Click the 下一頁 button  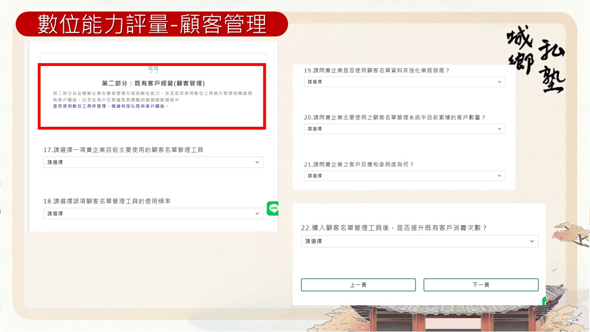[481, 285]
